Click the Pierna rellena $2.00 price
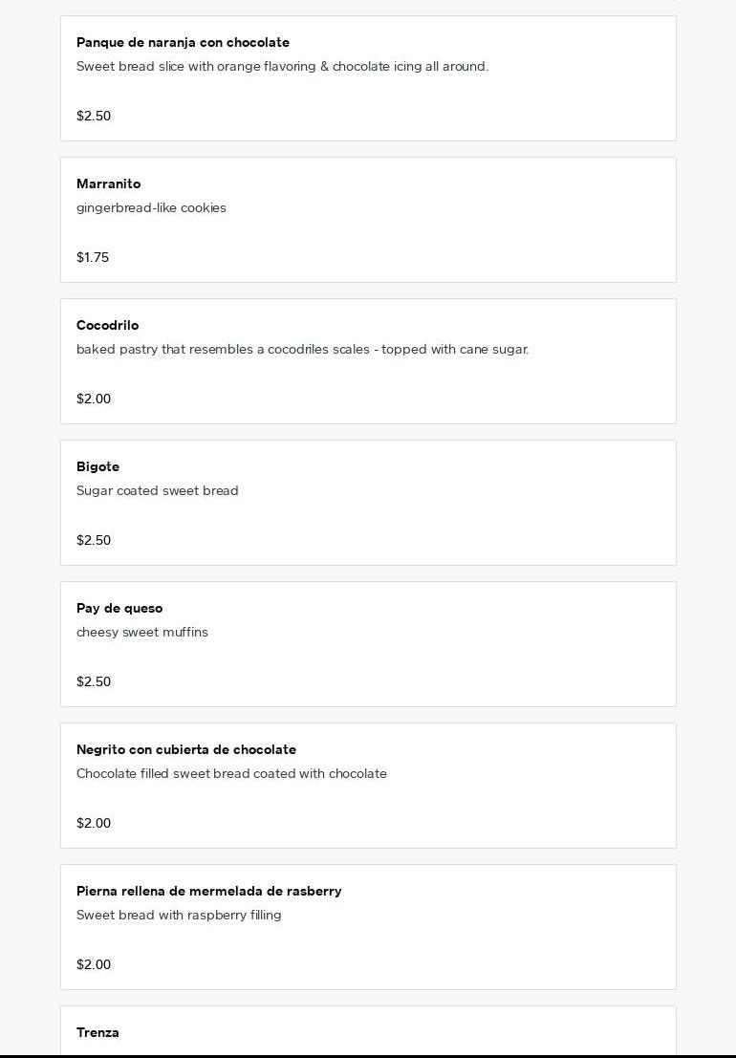Viewport: 736px width, 1058px height. click(94, 964)
